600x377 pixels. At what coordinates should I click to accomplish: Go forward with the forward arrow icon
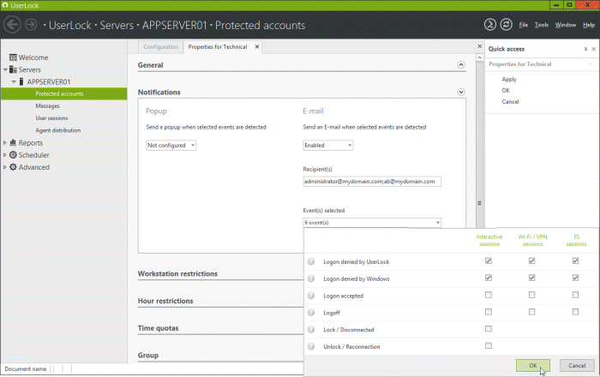[x=31, y=25]
